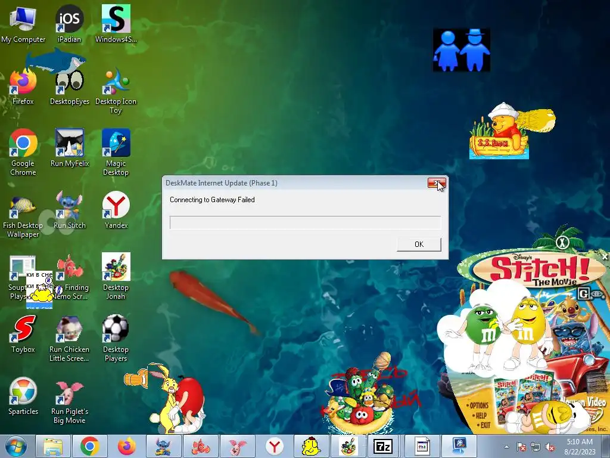This screenshot has height=458, width=610.
Task: Open the network status tray icon
Action: click(x=536, y=447)
